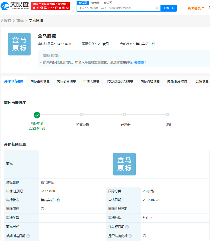This screenshot has width=210, height=241.
Task: Click the 商标状态 value 等待实质审查
Action: [50, 200]
